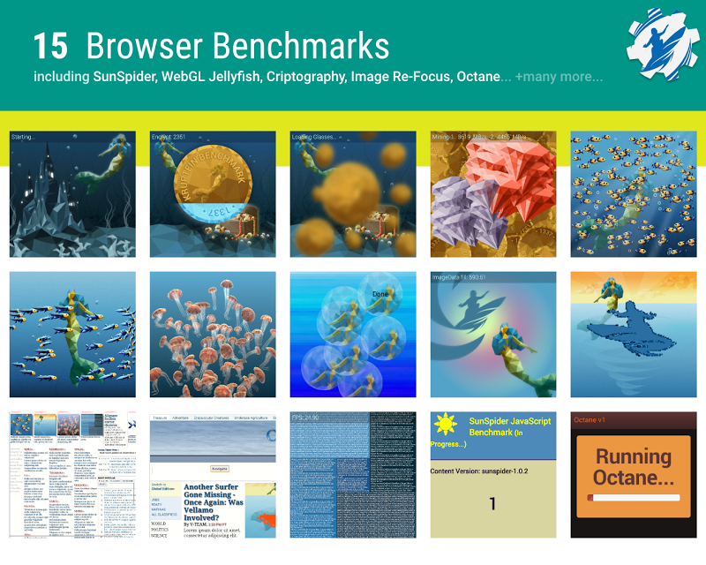Click the 'Octane v1' title text

coord(590,420)
